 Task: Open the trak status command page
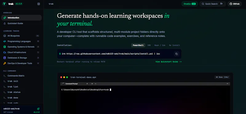pyautogui.click(x=21, y=92)
